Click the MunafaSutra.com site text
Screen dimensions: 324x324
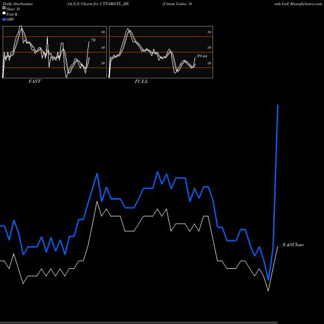pos(306,4)
